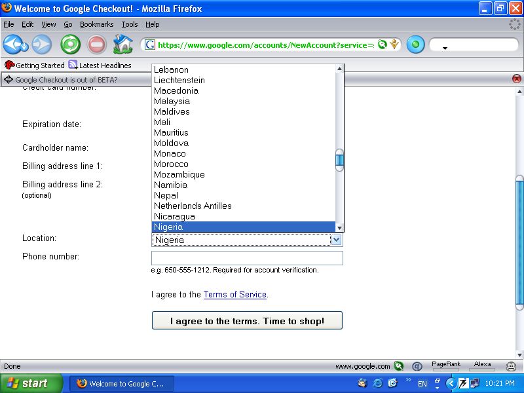The image size is (524, 393).
Task: Switch to Welcome to Google C... taskbar button
Action: click(x=122, y=383)
